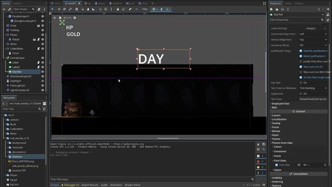Select the Skeleton folder in FileSystem
Screen dimensions: 332x187
[17, 157]
